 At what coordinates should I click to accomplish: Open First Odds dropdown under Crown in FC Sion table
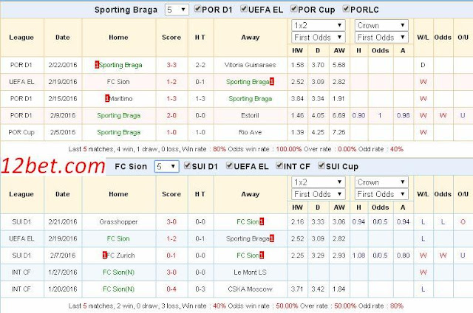381,194
